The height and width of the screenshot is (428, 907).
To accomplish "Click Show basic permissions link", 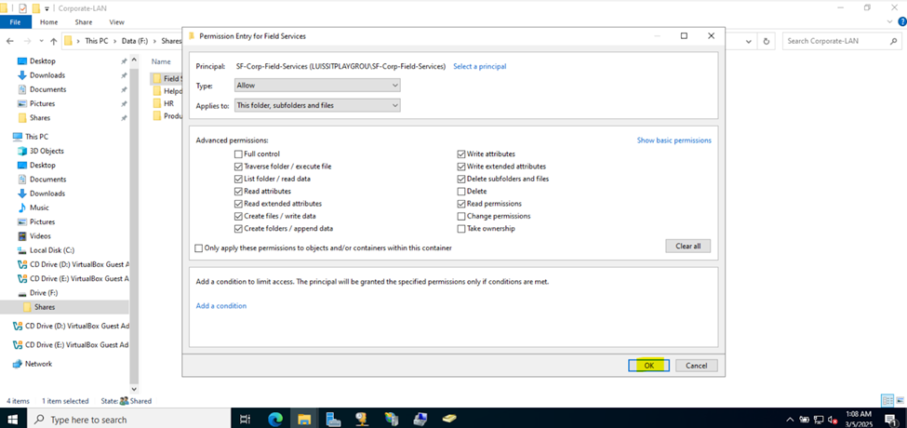I will tap(674, 140).
